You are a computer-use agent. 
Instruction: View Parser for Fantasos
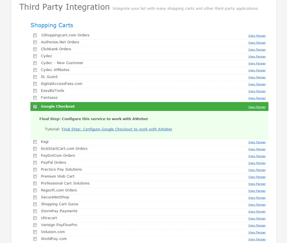tap(257, 98)
